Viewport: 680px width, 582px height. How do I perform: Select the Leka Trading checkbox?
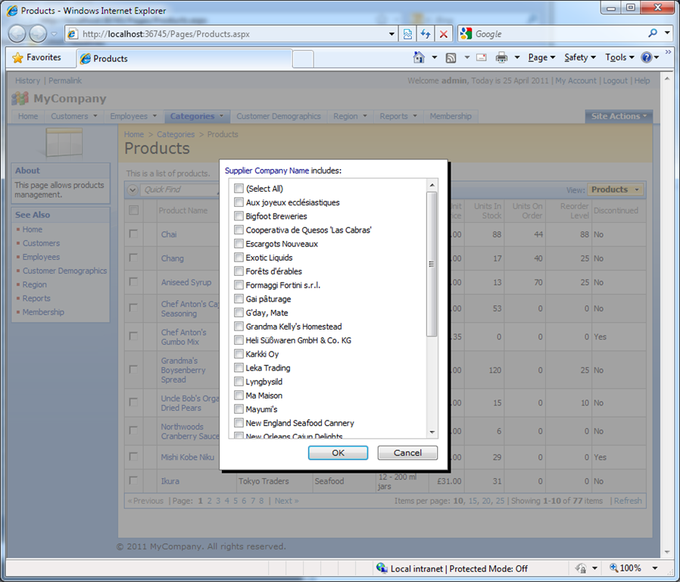[239, 368]
